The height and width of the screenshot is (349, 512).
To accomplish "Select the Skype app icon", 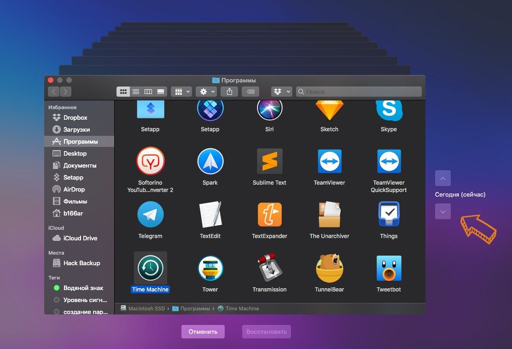I will point(389,111).
